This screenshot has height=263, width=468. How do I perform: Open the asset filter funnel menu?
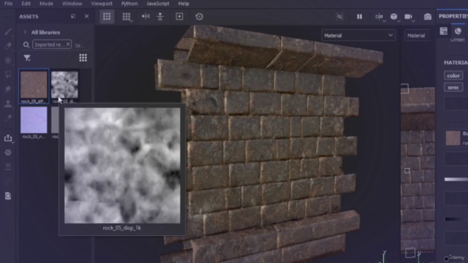27,58
